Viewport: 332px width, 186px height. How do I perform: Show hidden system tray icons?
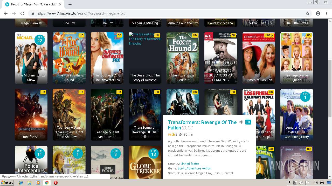pos(289,183)
